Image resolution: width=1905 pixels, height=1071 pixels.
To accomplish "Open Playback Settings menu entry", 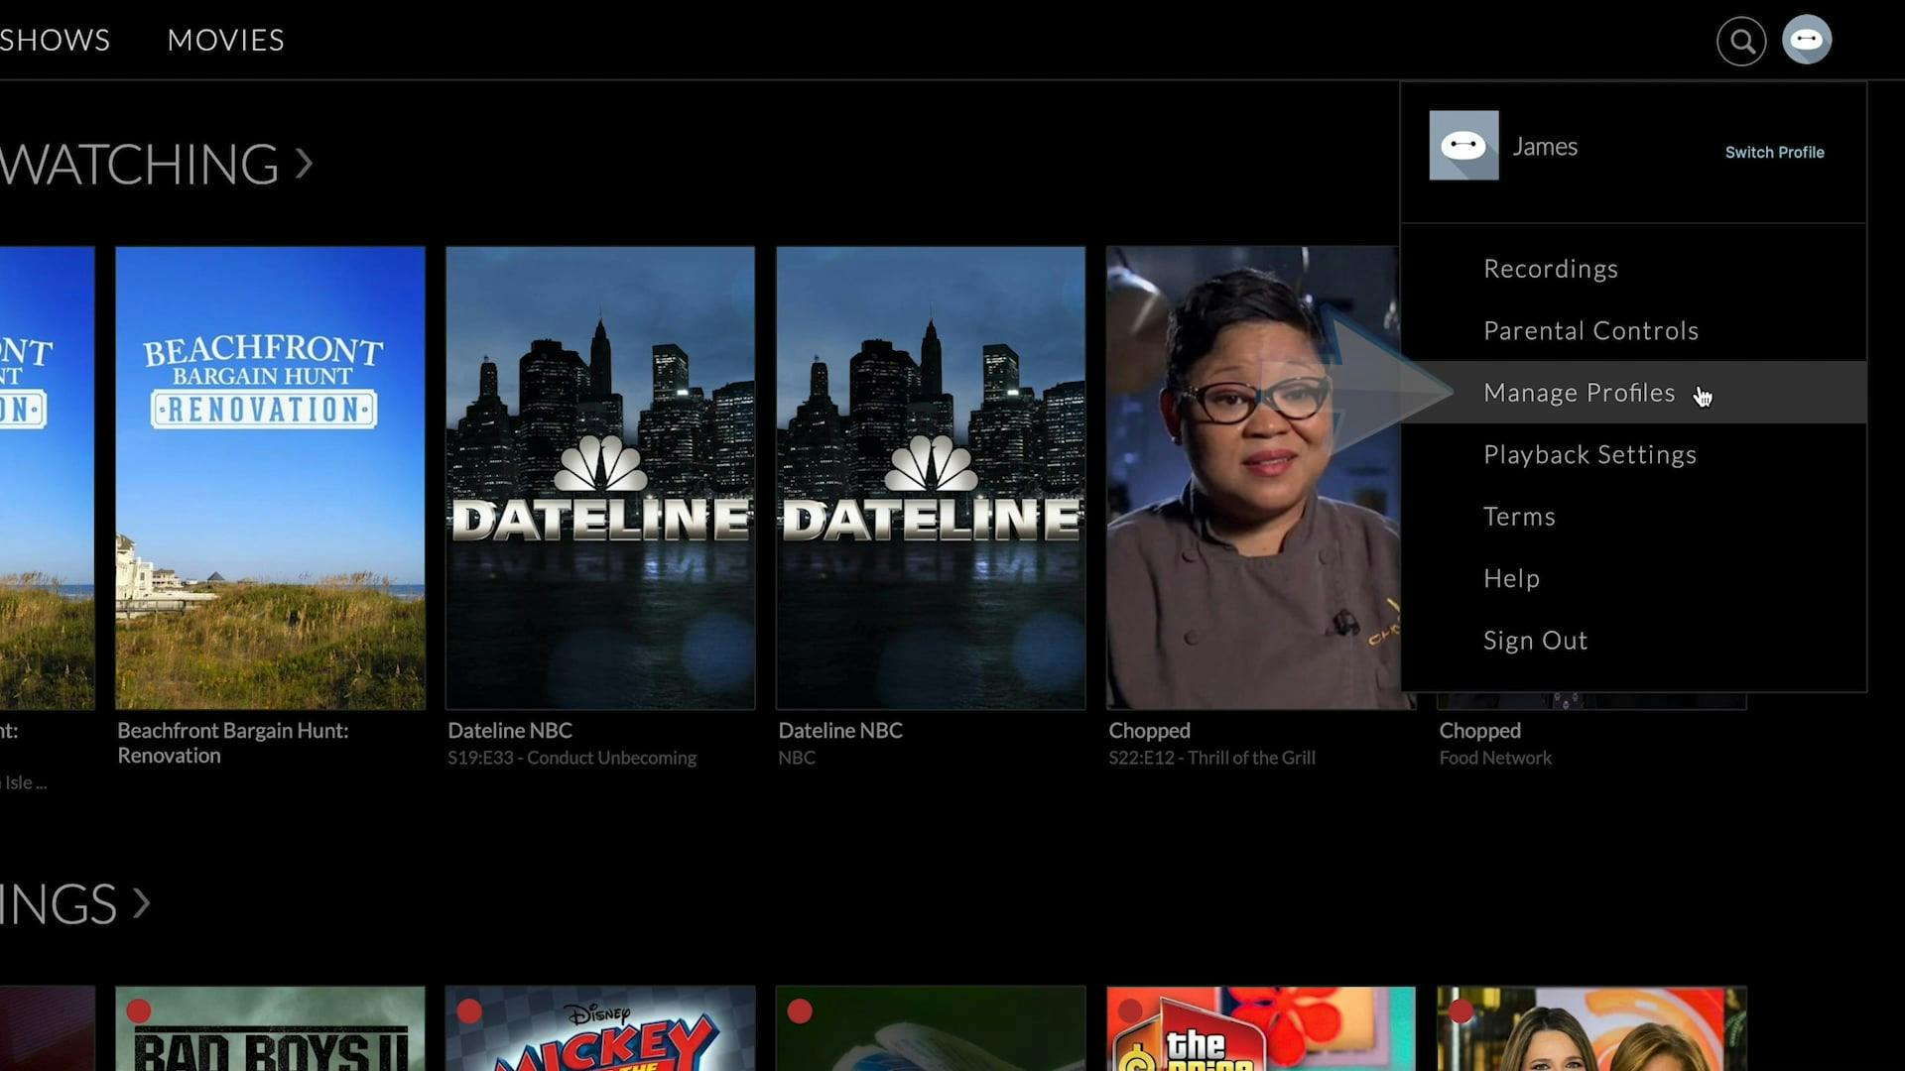I will pos(1589,454).
